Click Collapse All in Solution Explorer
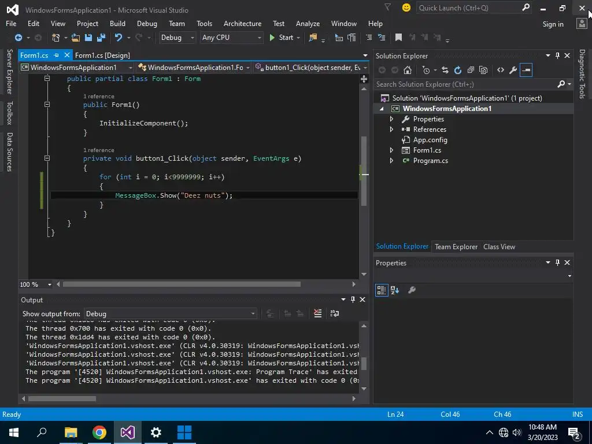This screenshot has height=444, width=592. [471, 70]
